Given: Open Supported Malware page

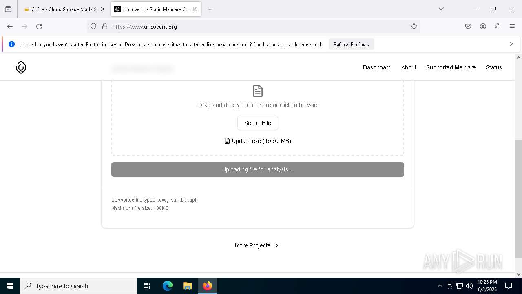Looking at the screenshot, I should 451,67.
